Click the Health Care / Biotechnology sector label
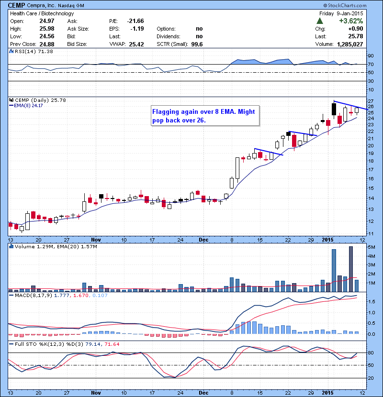This screenshot has height=397, width=383. pos(42,13)
